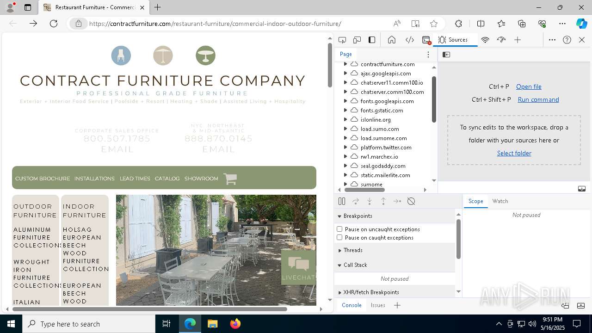Screen dimensions: 592x333
Task: Toggle device emulation icon in DevTools
Action: click(357, 40)
